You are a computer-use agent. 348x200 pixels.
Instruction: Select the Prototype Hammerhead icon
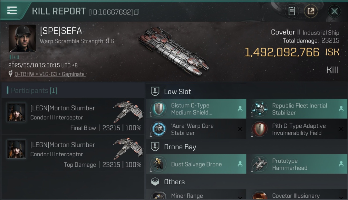point(259,164)
